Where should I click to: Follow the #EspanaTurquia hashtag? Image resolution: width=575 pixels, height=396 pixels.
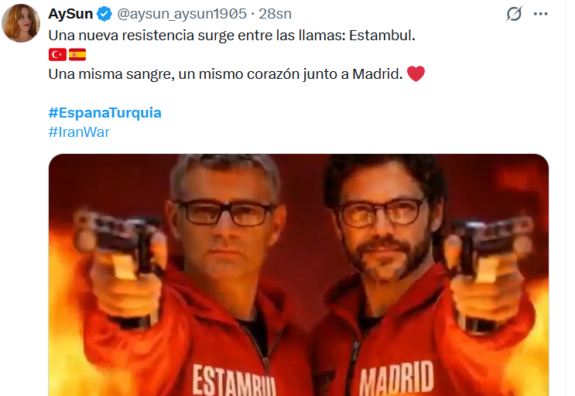[x=105, y=112]
